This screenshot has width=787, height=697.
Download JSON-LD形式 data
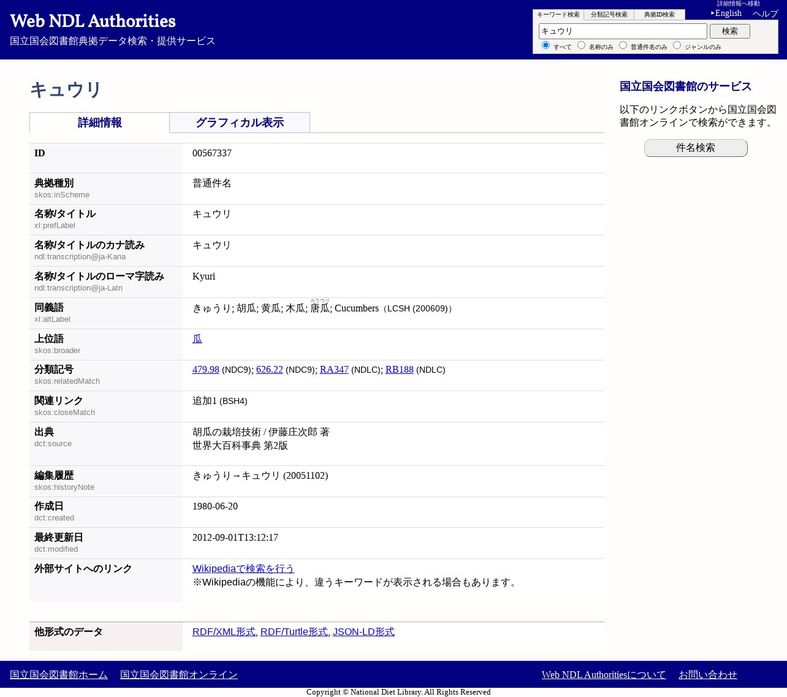click(x=363, y=632)
